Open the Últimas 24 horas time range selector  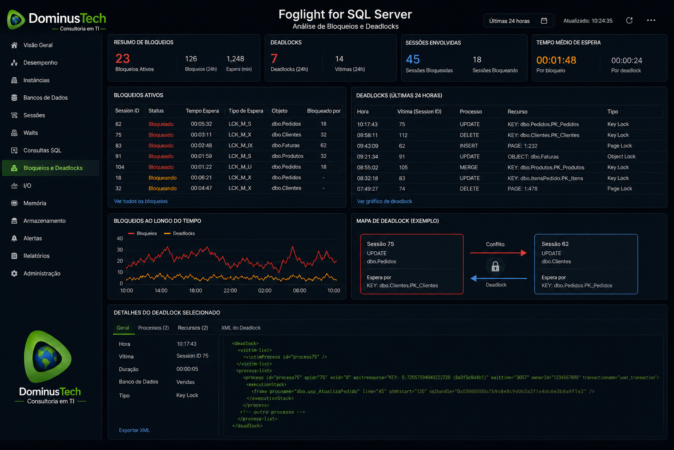pos(518,21)
